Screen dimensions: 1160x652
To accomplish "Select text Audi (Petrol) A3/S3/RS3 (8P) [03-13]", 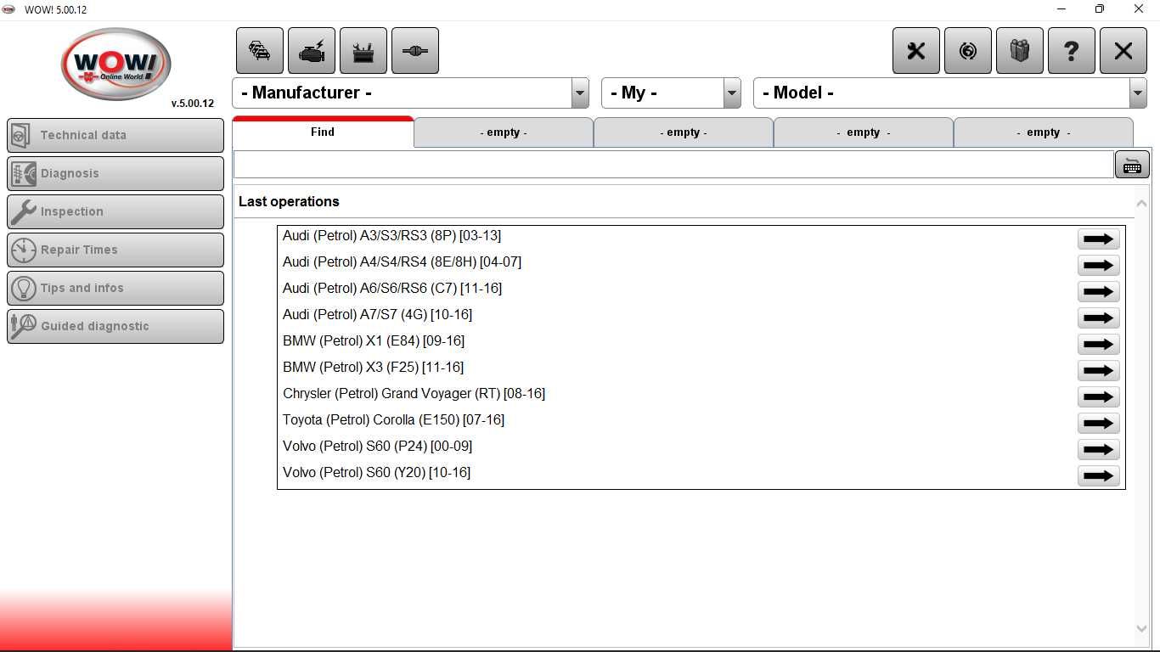I will (391, 236).
